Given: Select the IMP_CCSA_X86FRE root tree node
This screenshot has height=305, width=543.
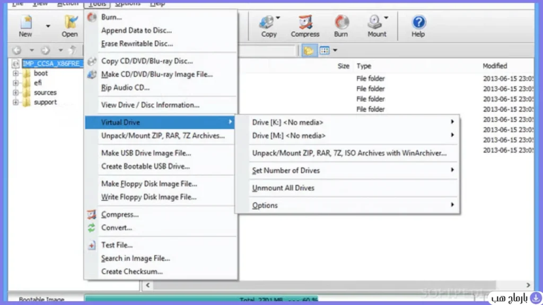Looking at the screenshot, I should pos(52,64).
